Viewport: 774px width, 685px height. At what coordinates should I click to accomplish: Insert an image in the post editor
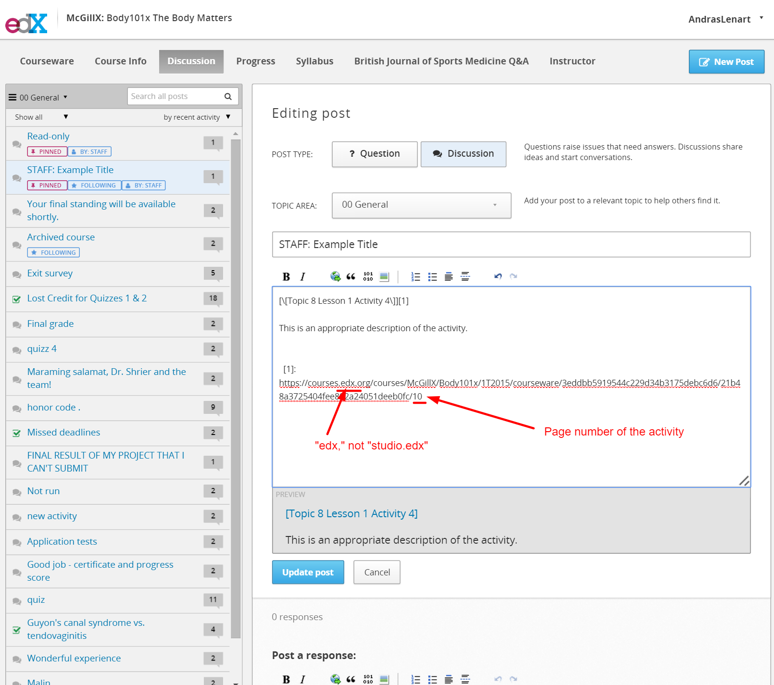(384, 276)
